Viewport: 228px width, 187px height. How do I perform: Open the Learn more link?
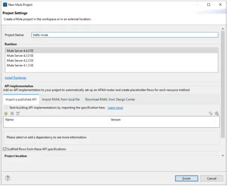coord(115,108)
